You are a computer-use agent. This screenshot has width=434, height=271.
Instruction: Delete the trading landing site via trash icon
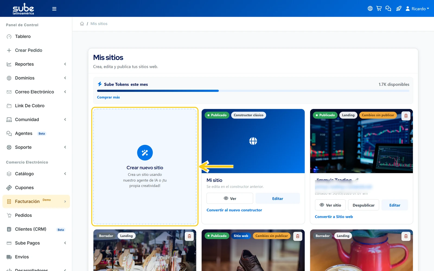coord(406,116)
